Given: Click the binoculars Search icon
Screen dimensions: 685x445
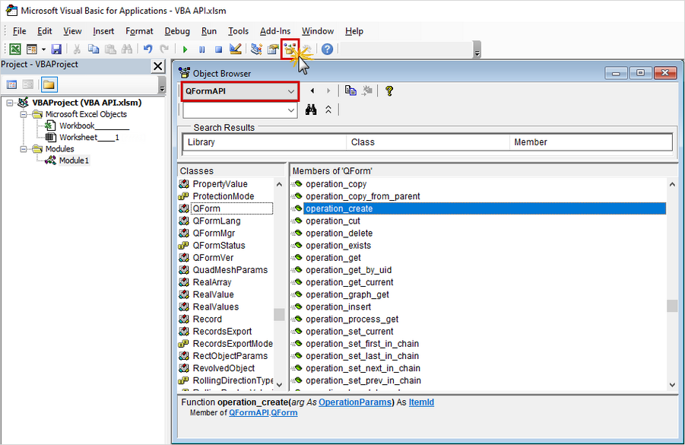Looking at the screenshot, I should (311, 110).
